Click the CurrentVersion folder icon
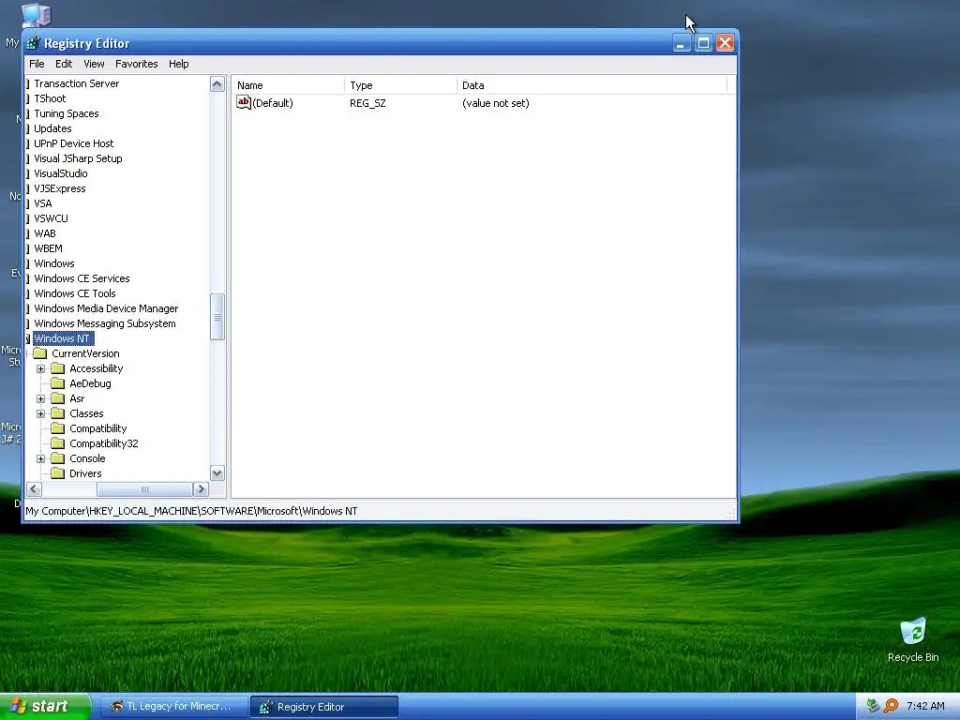The image size is (960, 720). point(39,353)
